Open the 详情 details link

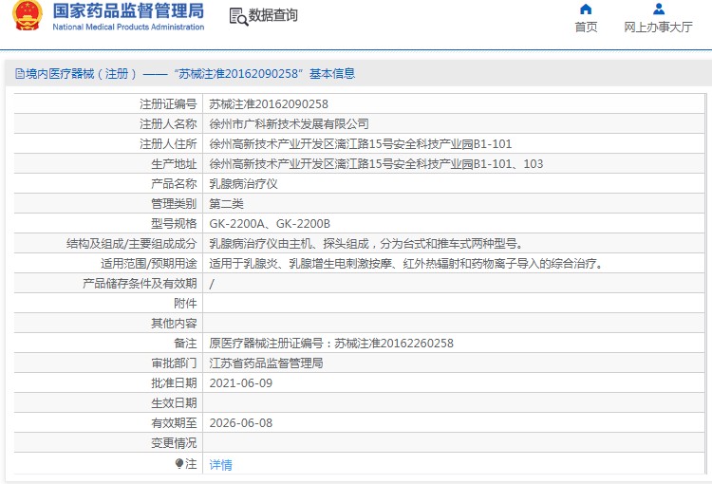[220, 465]
